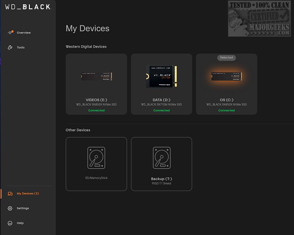
Task: Open the Overview menu item
Action: pos(24,33)
